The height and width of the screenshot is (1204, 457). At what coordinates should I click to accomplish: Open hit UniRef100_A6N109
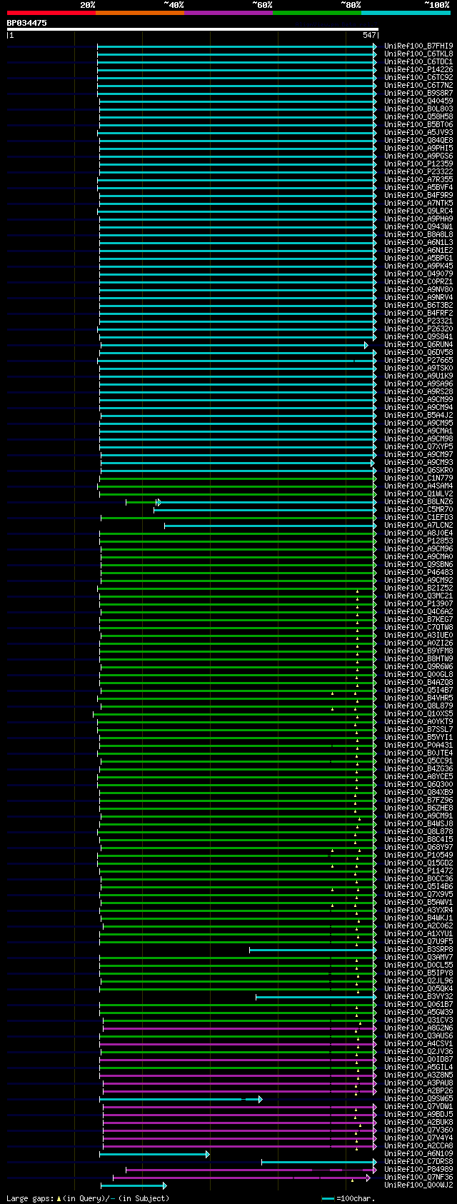pyautogui.click(x=418, y=1153)
